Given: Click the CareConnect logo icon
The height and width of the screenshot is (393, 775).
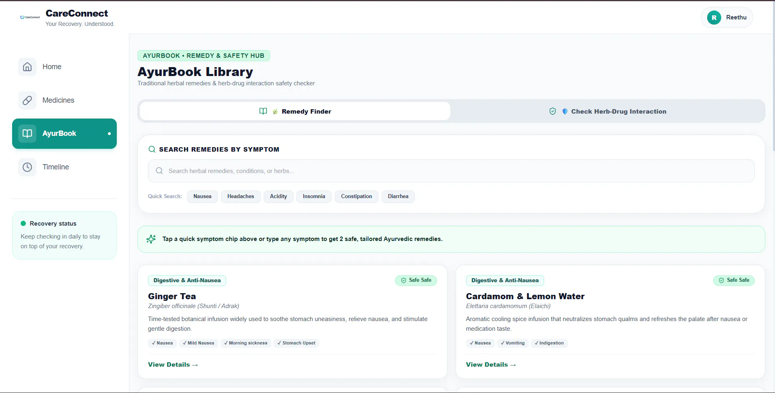Looking at the screenshot, I should (30, 17).
